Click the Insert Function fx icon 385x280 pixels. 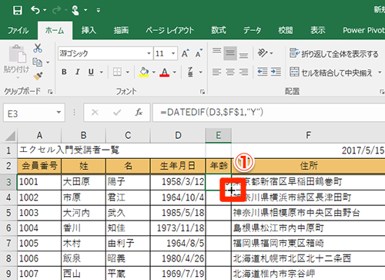(139, 113)
